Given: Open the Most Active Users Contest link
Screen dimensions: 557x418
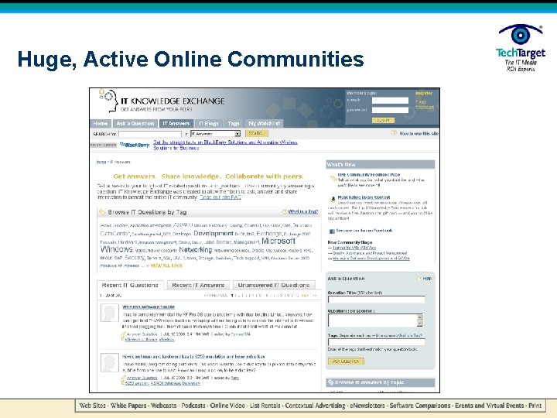Looking at the screenshot, I should pos(364,197).
